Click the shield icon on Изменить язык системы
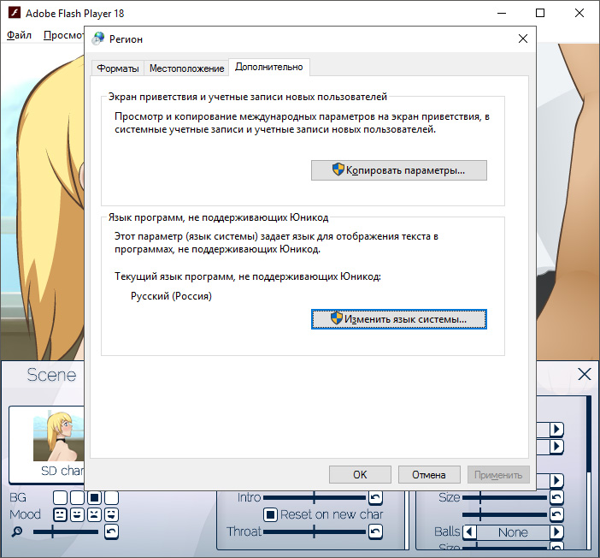This screenshot has width=600, height=558. pyautogui.click(x=336, y=318)
